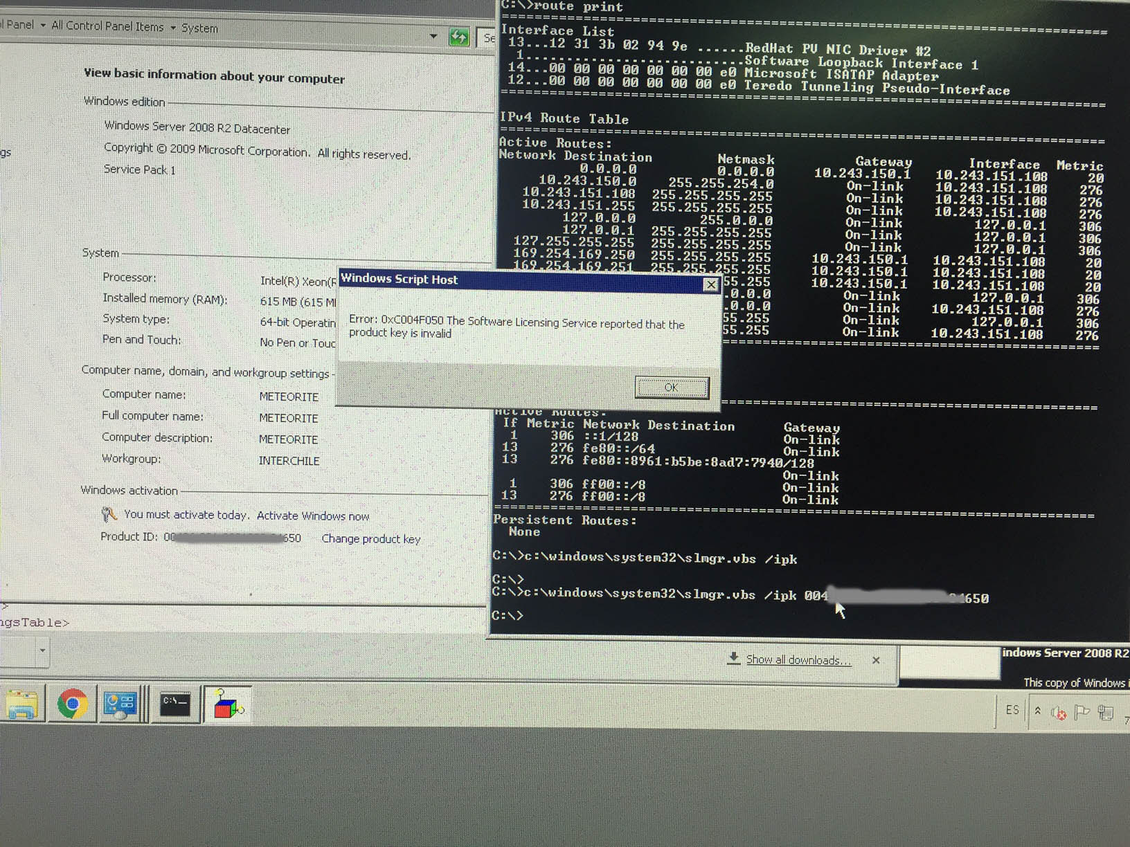Open volume muted tray icon
The image size is (1130, 847).
point(1058,712)
